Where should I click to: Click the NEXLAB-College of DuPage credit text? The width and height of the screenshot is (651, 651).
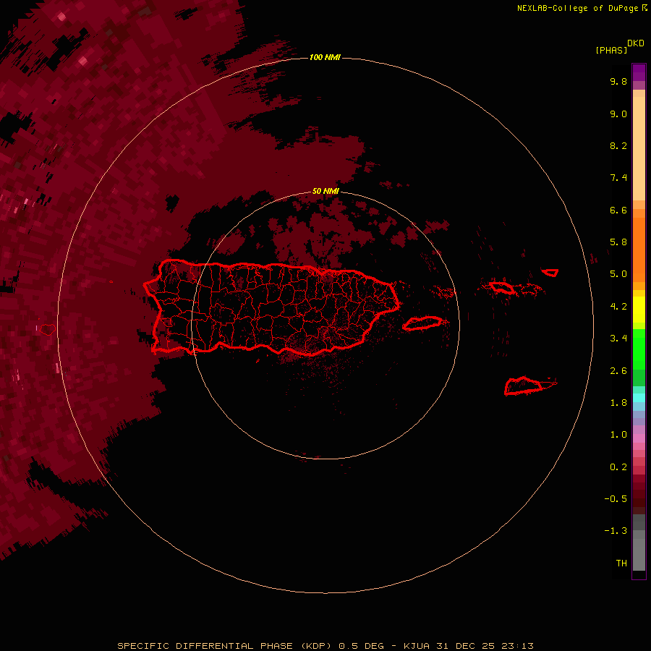click(x=577, y=8)
